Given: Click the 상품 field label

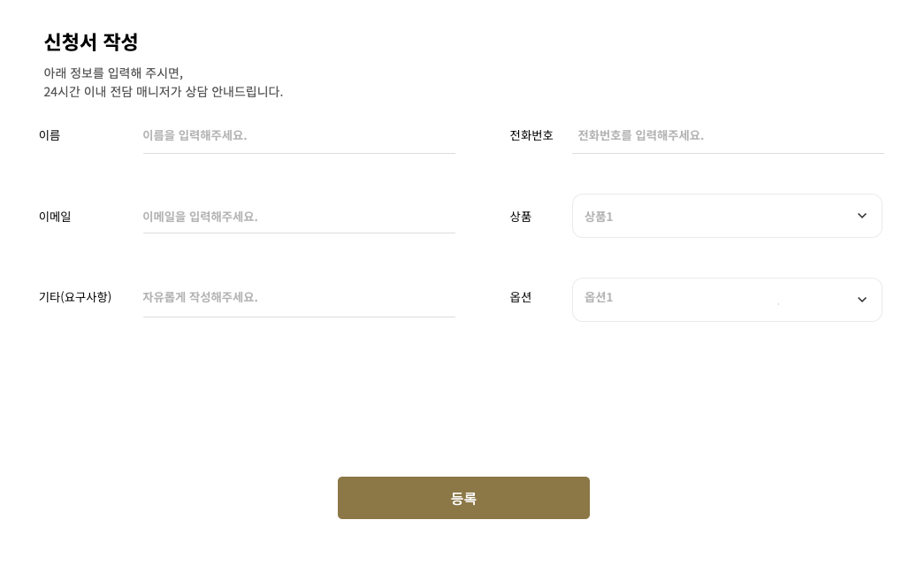Looking at the screenshot, I should click(521, 217).
